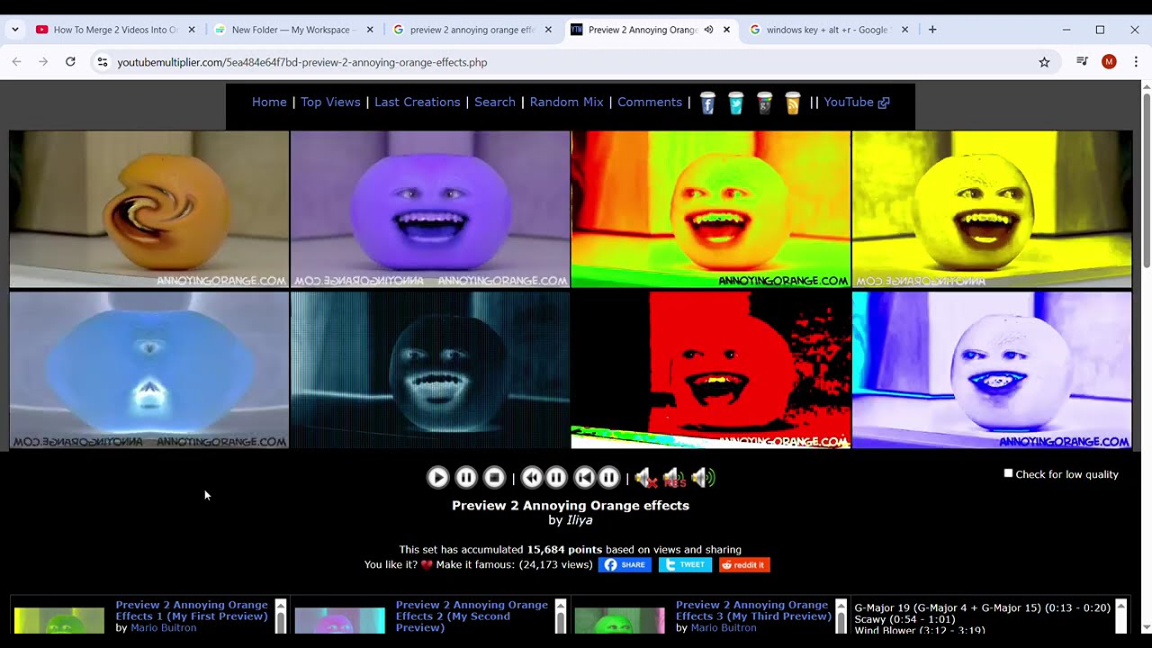Mute all videos with red X speaker
This screenshot has height=648, width=1152.
(645, 478)
